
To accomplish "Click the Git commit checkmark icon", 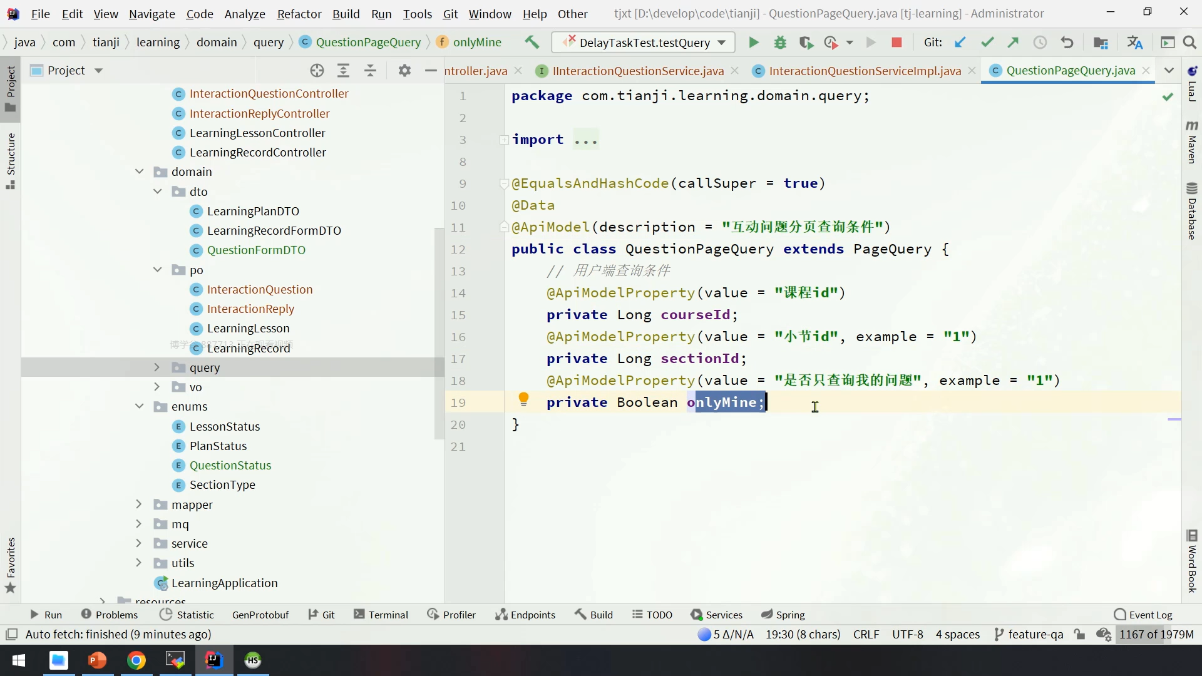I will [987, 43].
